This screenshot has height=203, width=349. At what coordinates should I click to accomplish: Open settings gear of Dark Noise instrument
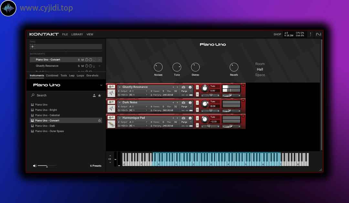pos(111,102)
